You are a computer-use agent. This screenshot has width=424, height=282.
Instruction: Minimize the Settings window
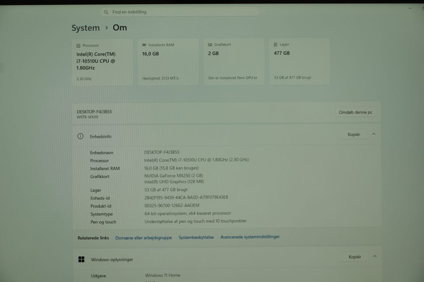[410, 8]
